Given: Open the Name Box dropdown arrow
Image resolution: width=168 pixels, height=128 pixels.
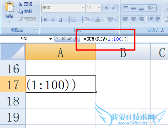Looking at the screenshot, I should 50,39.
